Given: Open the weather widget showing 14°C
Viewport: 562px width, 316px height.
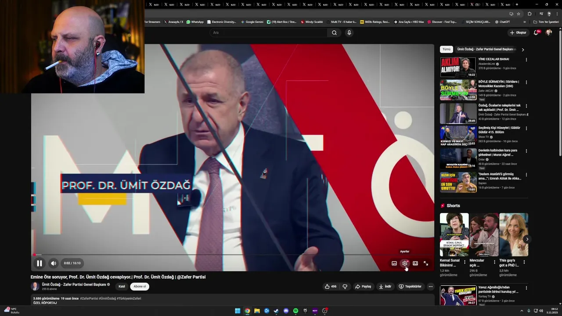Looking at the screenshot, I should (x=12, y=311).
